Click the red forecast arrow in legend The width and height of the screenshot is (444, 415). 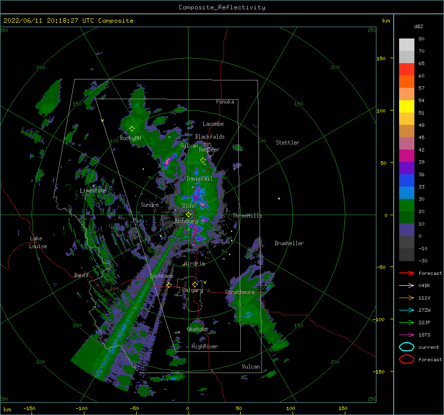click(407, 273)
